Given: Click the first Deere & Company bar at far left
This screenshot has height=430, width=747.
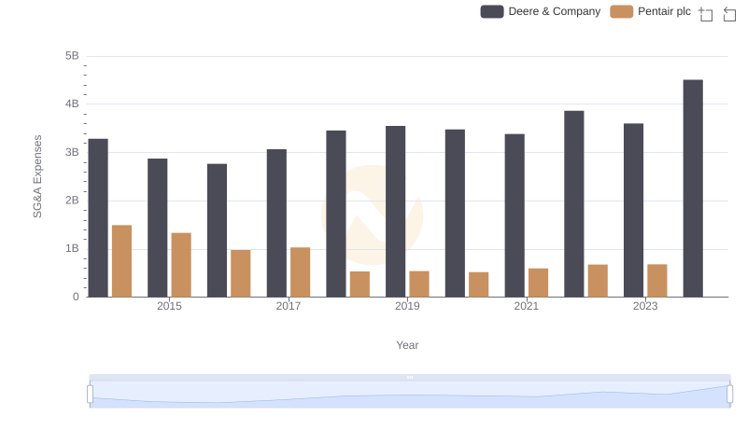Looking at the screenshot, I should (98, 218).
